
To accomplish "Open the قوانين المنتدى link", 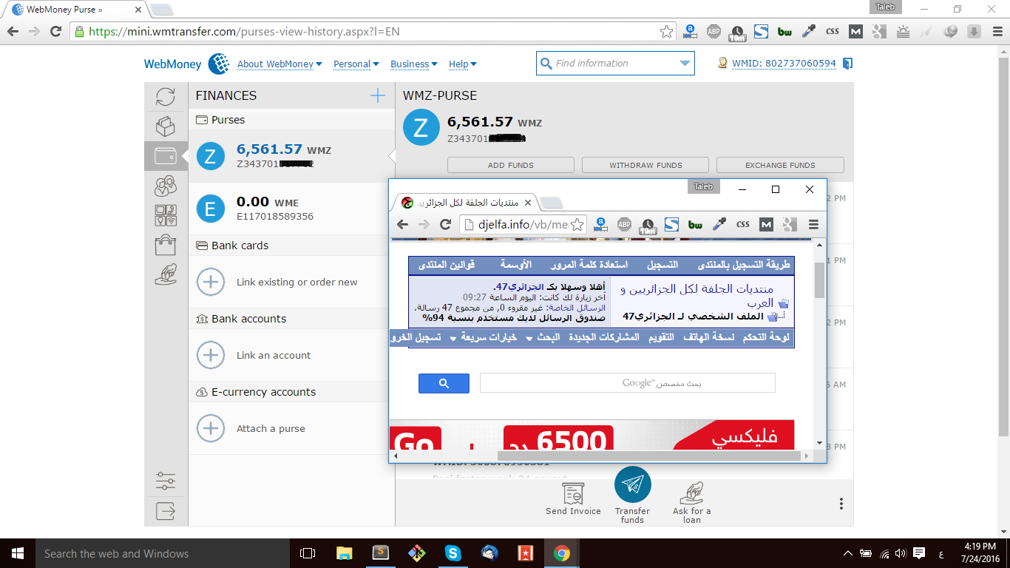I will pyautogui.click(x=447, y=265).
